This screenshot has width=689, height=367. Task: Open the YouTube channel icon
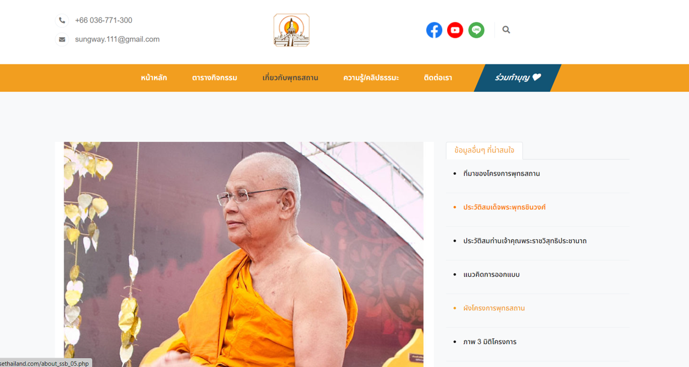(455, 30)
